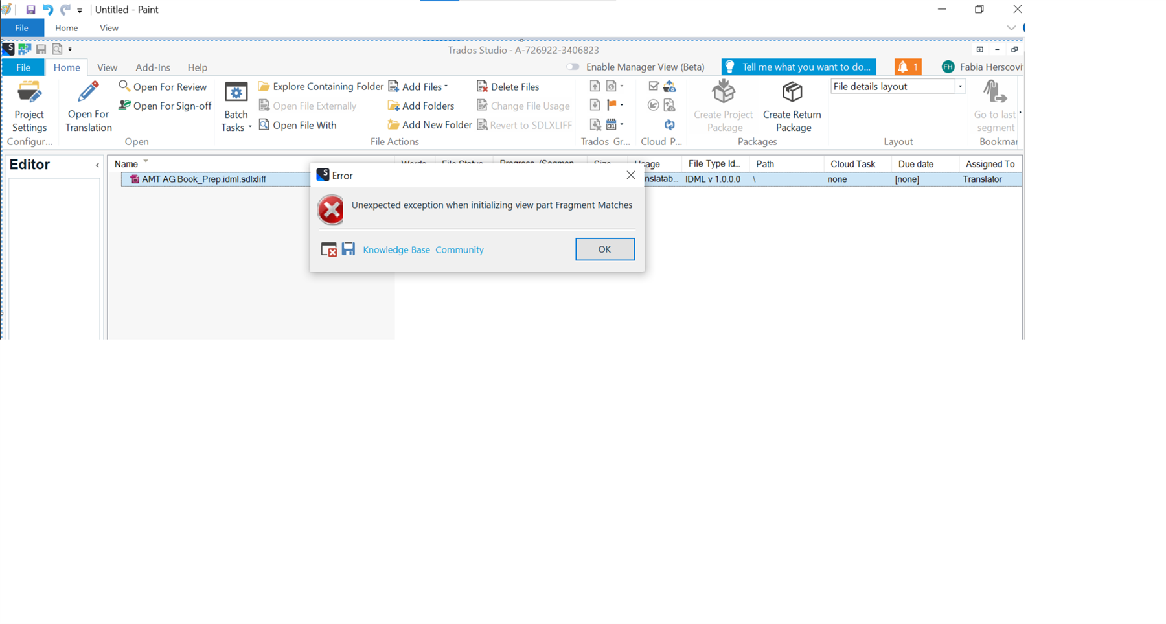
Task: Click Add New Folder
Action: click(x=429, y=125)
